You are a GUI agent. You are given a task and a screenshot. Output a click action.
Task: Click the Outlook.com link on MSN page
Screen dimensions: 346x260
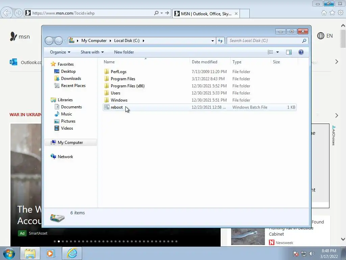click(25, 62)
